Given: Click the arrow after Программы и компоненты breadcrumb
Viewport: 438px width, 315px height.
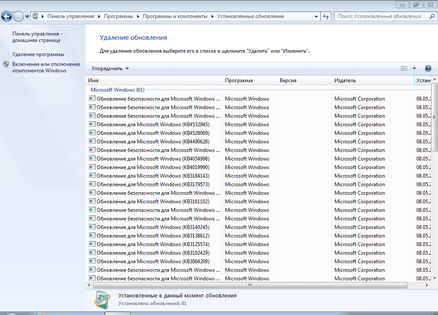Looking at the screenshot, I should (212, 17).
